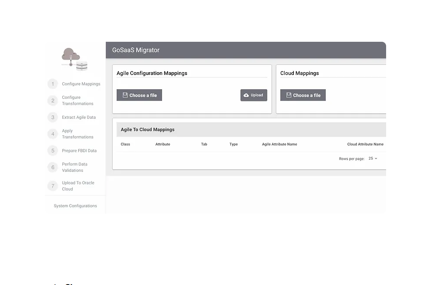
Task: Sort by Agile Attribute Name column
Action: tap(279, 144)
